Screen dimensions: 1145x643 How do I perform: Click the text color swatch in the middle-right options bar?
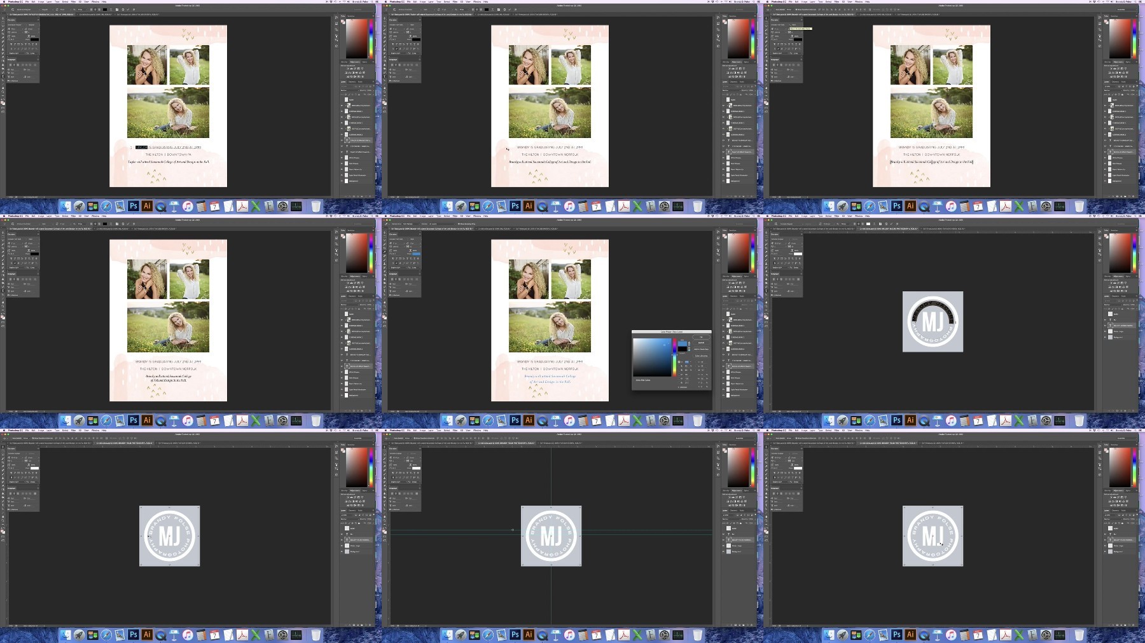868,224
